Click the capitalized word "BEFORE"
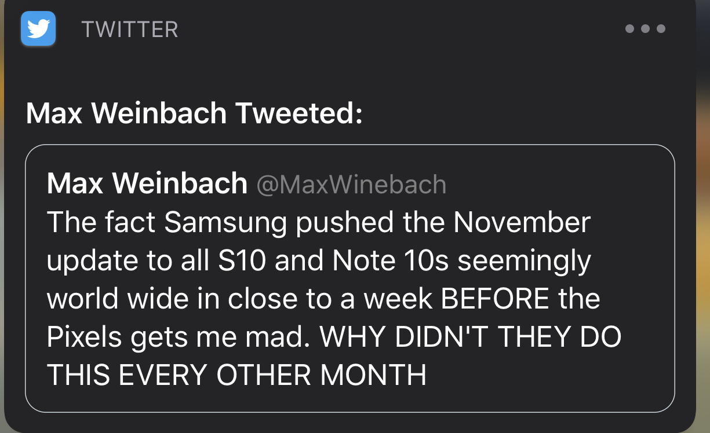The width and height of the screenshot is (710, 433). point(495,299)
